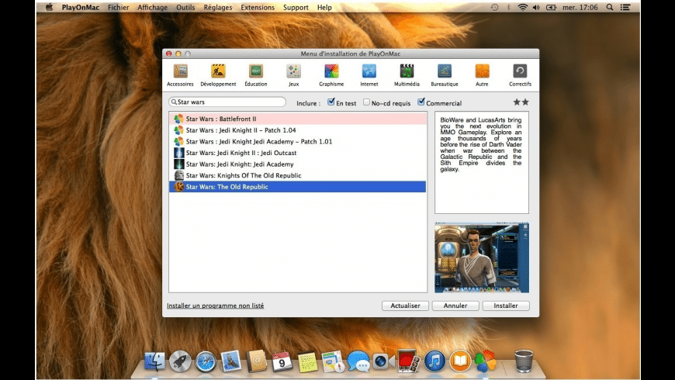Image resolution: width=675 pixels, height=380 pixels.
Task: Open Launchpad rocket in the dock
Action: pos(180,361)
